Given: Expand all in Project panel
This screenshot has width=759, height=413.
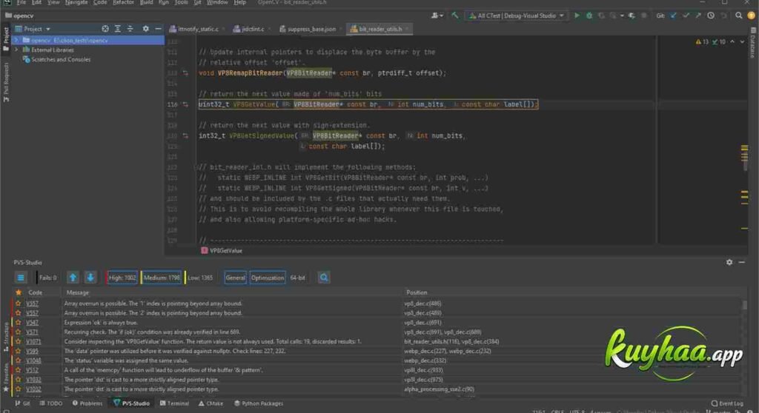Looking at the screenshot, I should 118,29.
